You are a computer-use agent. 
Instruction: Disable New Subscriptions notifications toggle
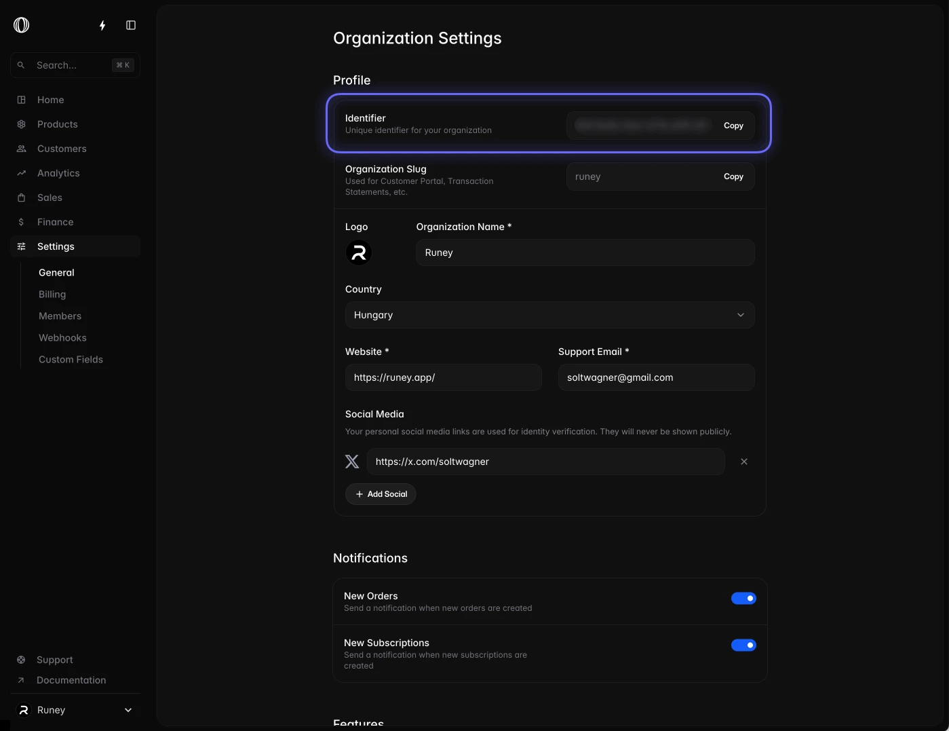(743, 645)
